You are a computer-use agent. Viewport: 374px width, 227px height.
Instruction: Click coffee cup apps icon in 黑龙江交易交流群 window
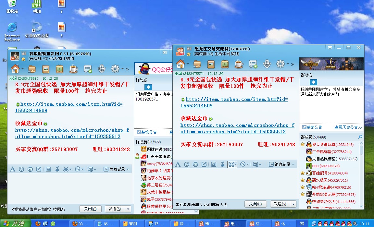tap(239, 64)
